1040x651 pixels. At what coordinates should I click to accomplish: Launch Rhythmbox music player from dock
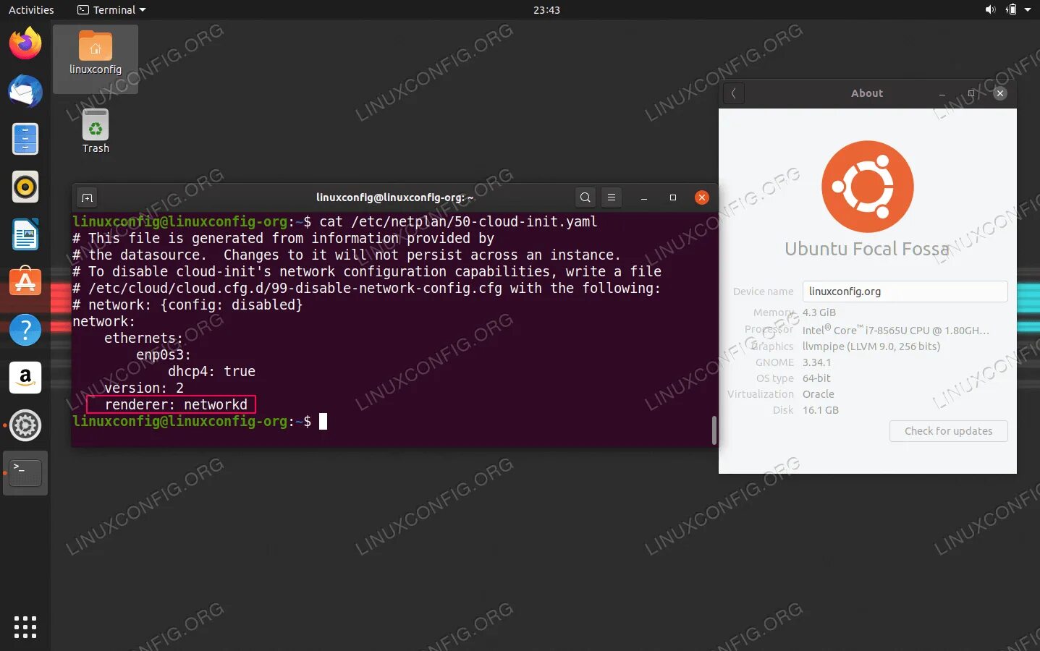25,187
